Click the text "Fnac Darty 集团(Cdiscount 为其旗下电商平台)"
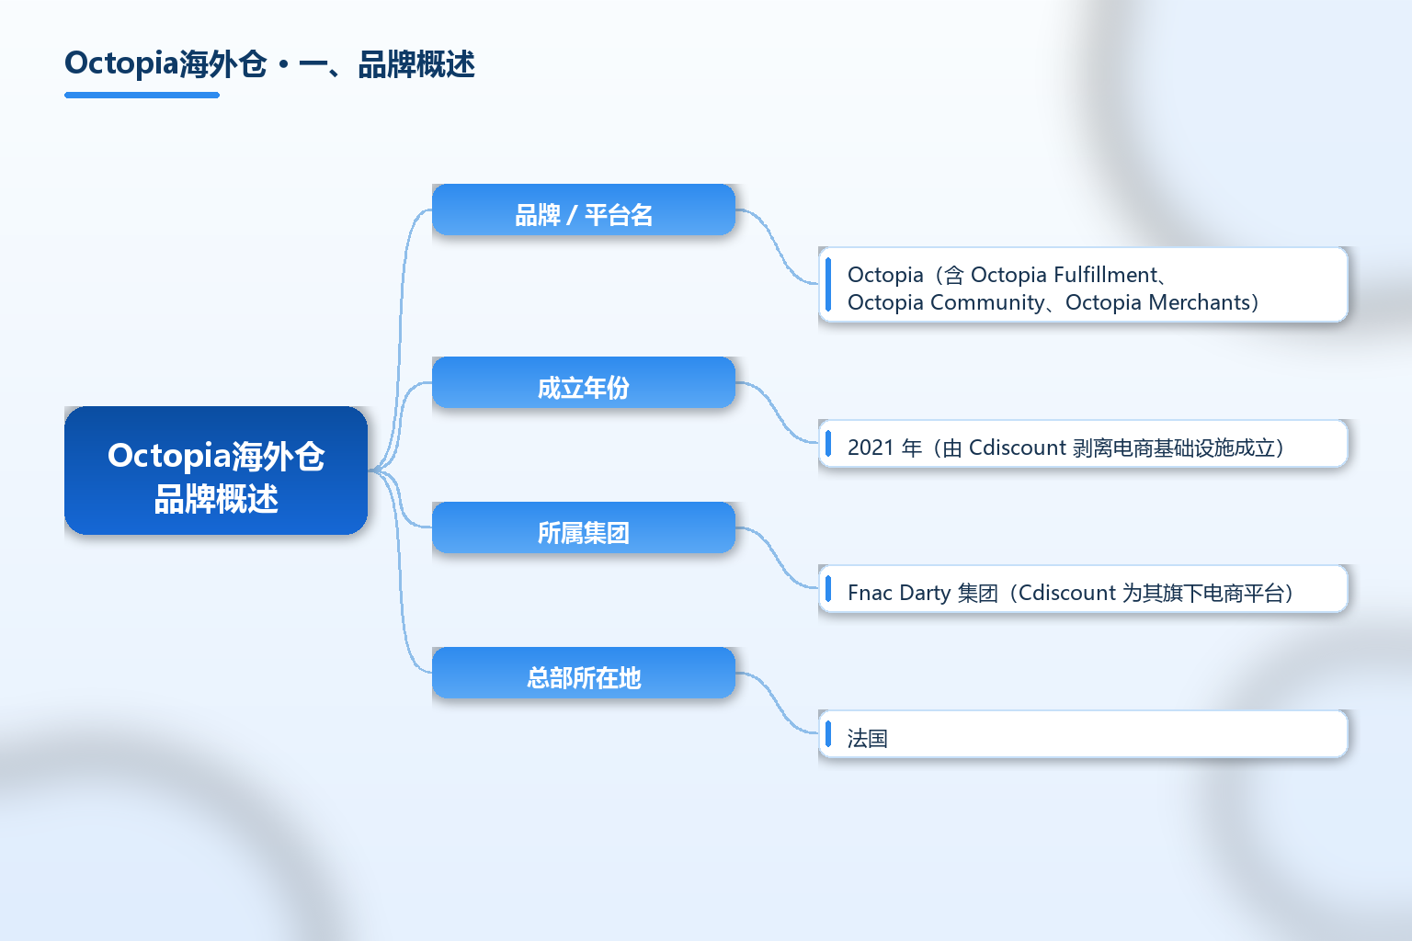Image resolution: width=1412 pixels, height=941 pixels. point(1071,593)
